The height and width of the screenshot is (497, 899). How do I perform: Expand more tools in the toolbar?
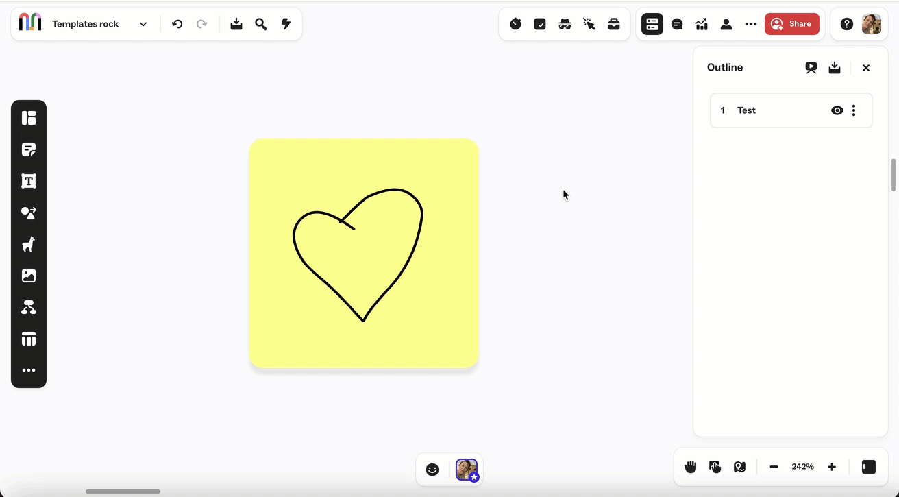[x=29, y=370]
